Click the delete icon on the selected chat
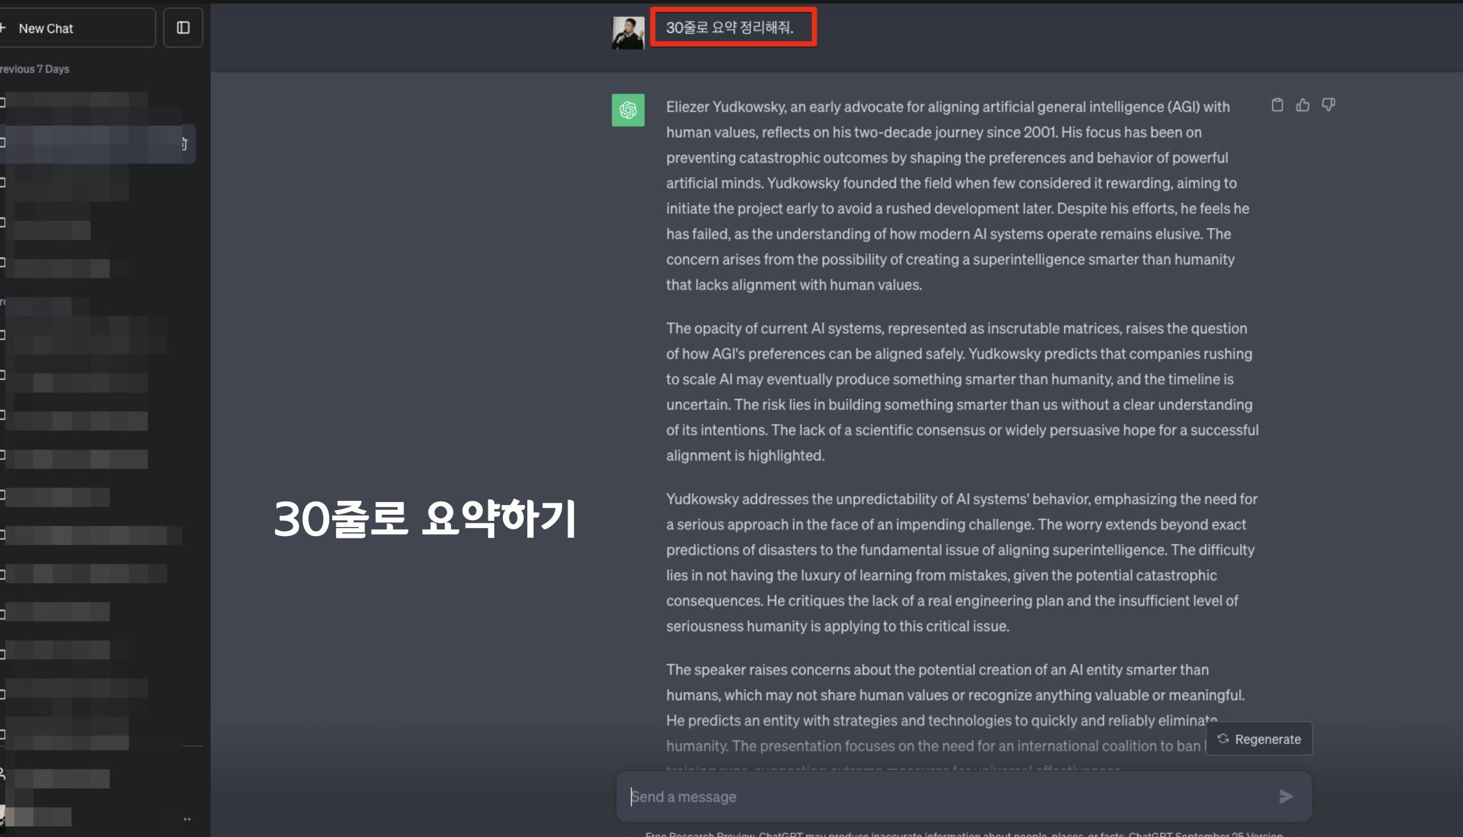The height and width of the screenshot is (837, 1463). (x=183, y=144)
